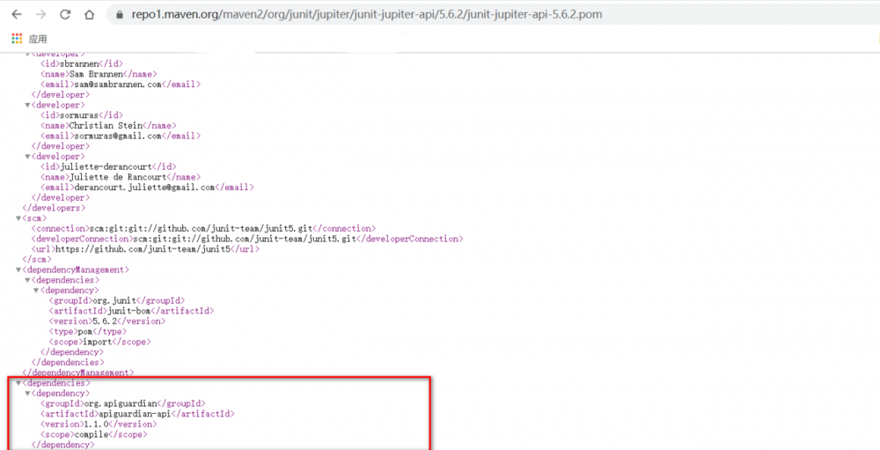Click the id line juliette-derancourt
Screen dimensions: 880x450
(107, 166)
